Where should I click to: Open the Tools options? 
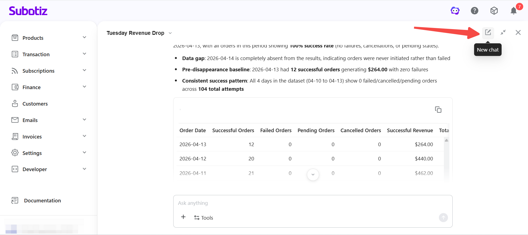(x=204, y=218)
